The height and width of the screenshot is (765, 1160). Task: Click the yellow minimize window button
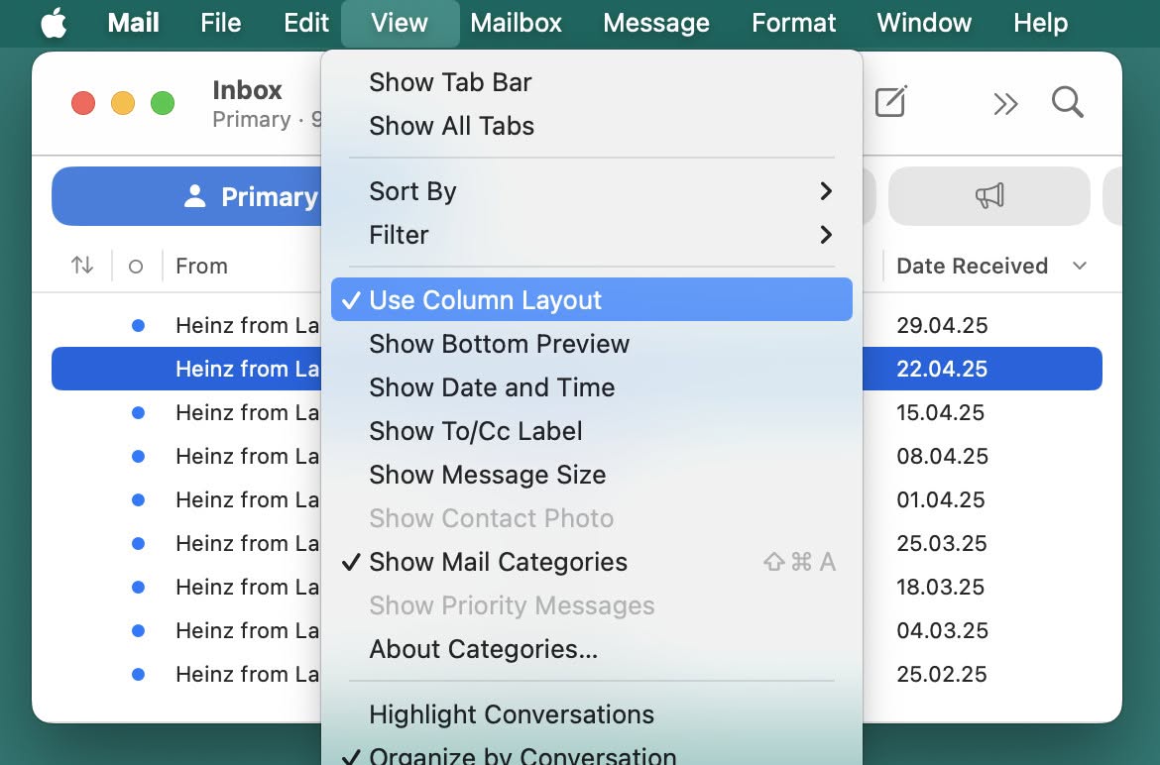click(x=123, y=103)
